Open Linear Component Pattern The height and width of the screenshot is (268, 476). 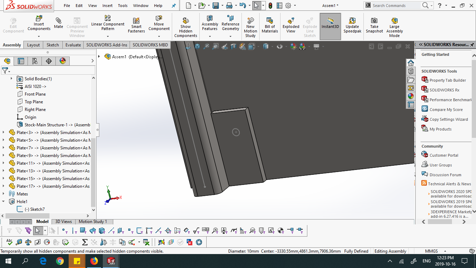(x=108, y=23)
